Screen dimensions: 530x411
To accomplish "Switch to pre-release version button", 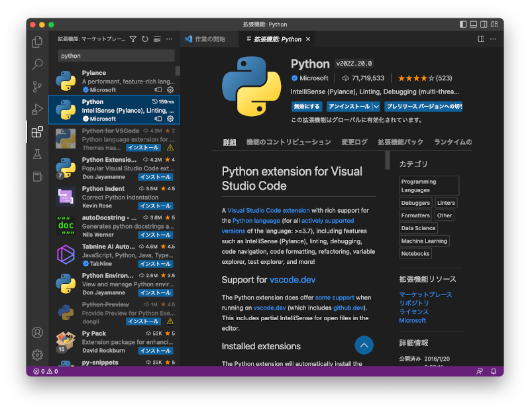I will (x=423, y=107).
